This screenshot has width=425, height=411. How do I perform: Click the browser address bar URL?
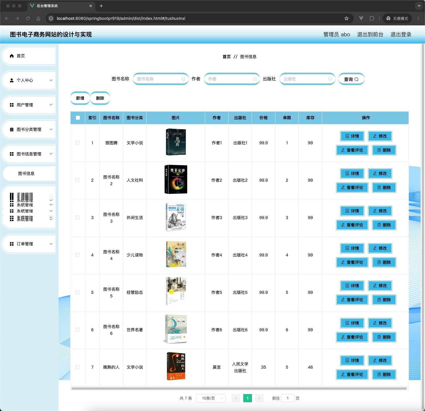121,18
